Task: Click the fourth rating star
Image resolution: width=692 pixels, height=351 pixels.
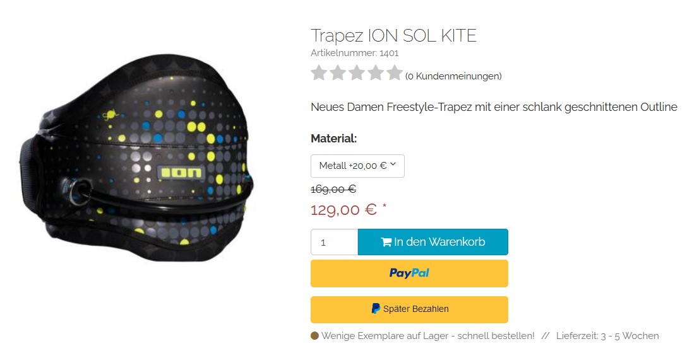Action: (x=376, y=73)
